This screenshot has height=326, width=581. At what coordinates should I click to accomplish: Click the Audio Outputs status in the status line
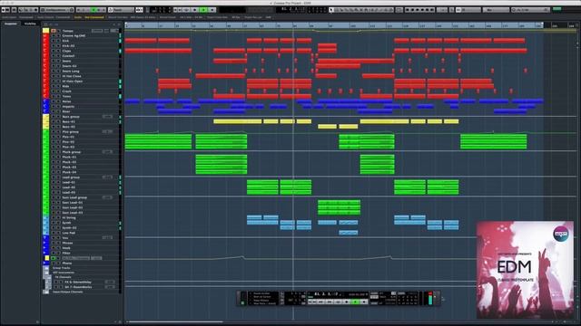tap(54, 17)
